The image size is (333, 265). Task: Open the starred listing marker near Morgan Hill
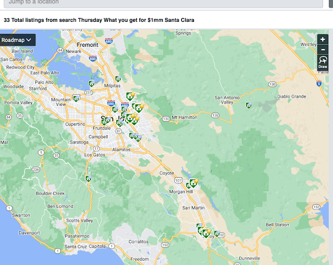194,183
